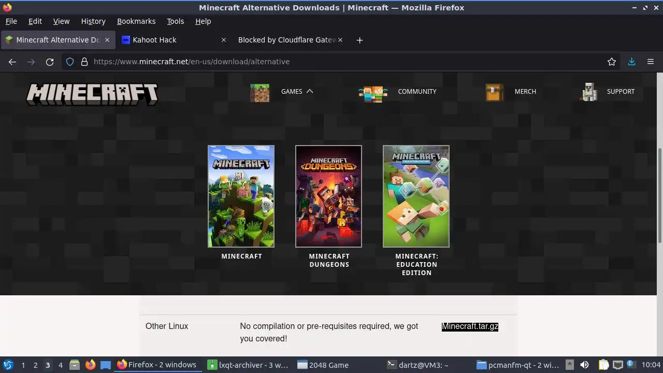Download the Minecraft.tar.gz link
The height and width of the screenshot is (373, 663).
coord(470,326)
